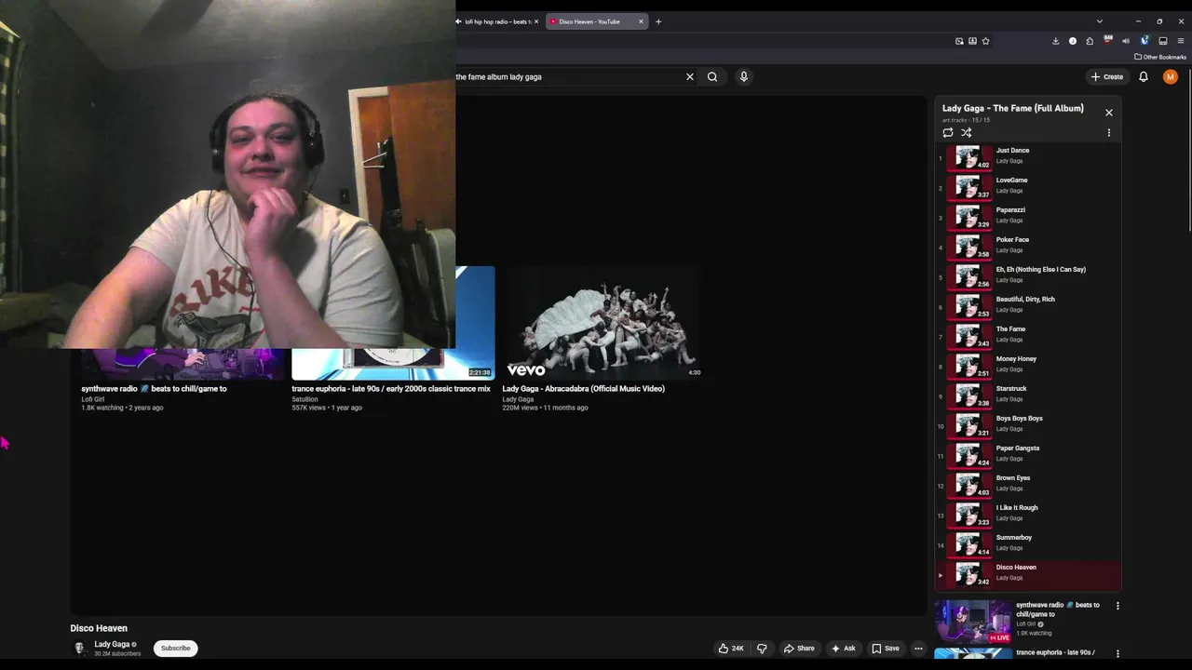Open the blue shield extension icon

[1145, 41]
